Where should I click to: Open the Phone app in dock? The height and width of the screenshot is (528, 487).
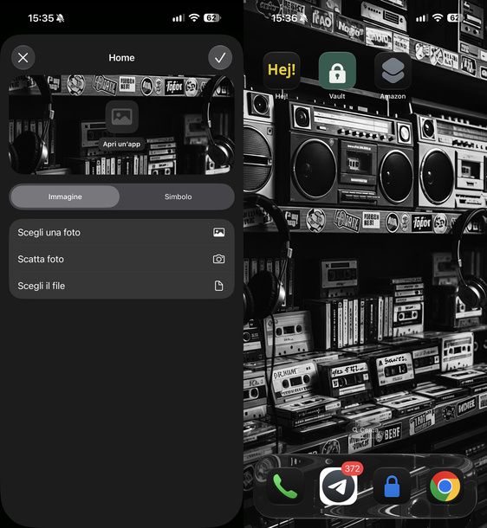[285, 486]
